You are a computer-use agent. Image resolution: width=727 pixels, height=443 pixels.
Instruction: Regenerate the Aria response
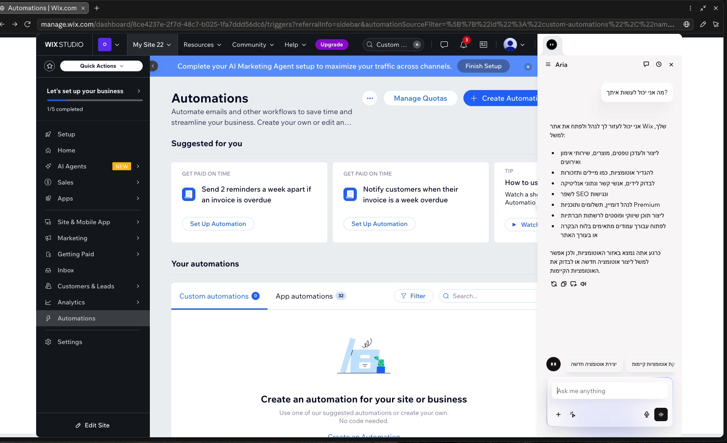pyautogui.click(x=554, y=284)
